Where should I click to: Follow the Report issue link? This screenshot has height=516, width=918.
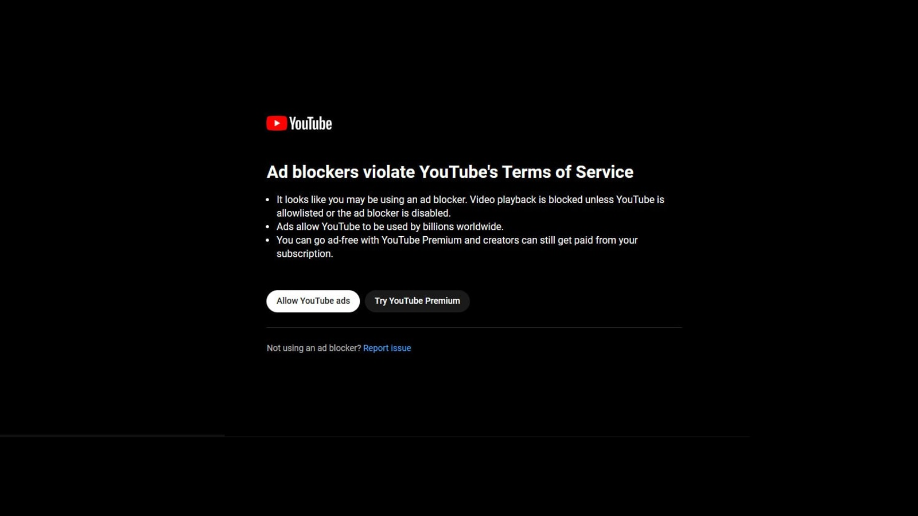coord(387,348)
